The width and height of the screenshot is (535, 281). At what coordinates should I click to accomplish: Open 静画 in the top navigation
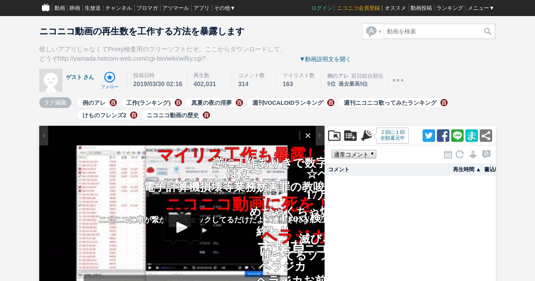[x=75, y=8]
